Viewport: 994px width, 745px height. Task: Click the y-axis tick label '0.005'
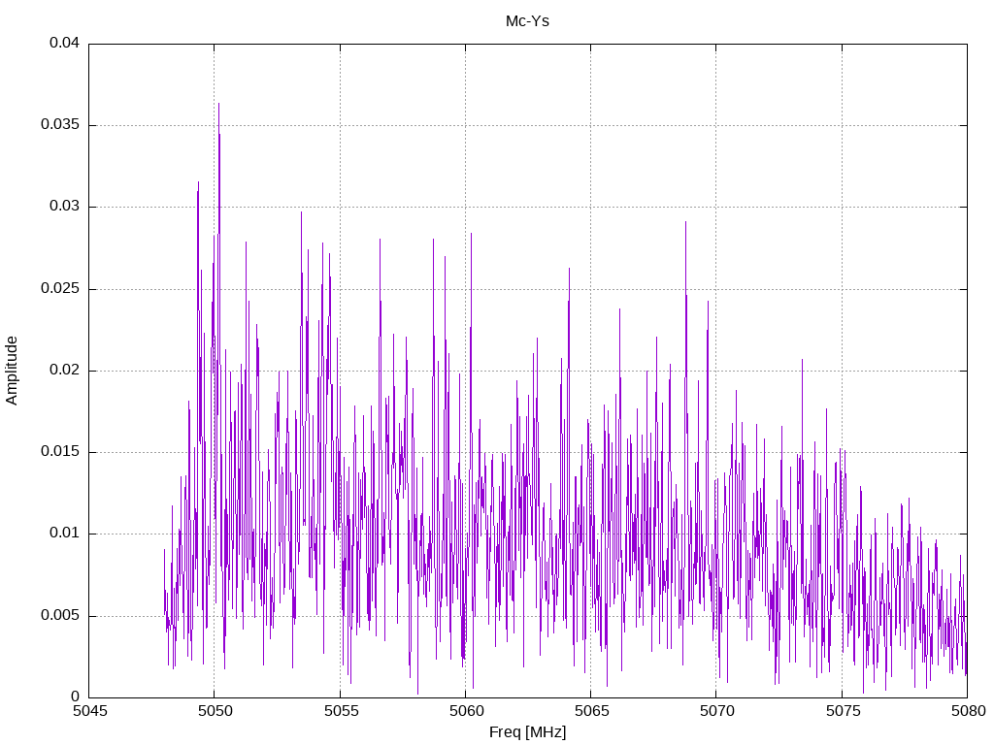pos(60,615)
